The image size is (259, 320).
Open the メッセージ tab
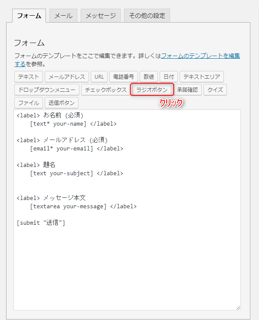tap(101, 16)
